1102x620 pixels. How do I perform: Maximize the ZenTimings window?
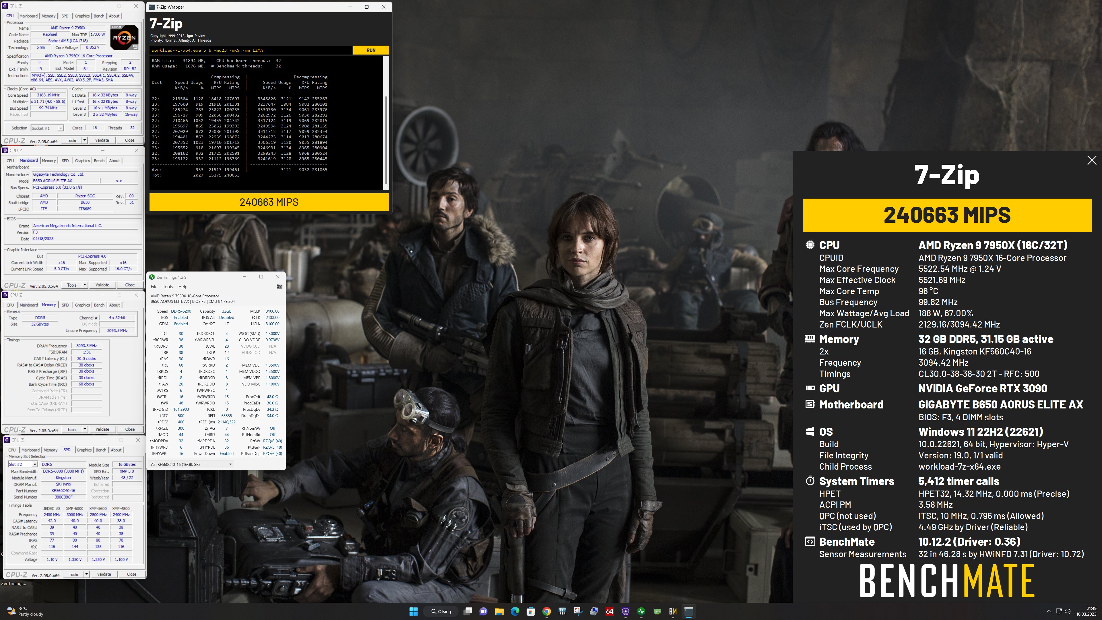pyautogui.click(x=261, y=277)
